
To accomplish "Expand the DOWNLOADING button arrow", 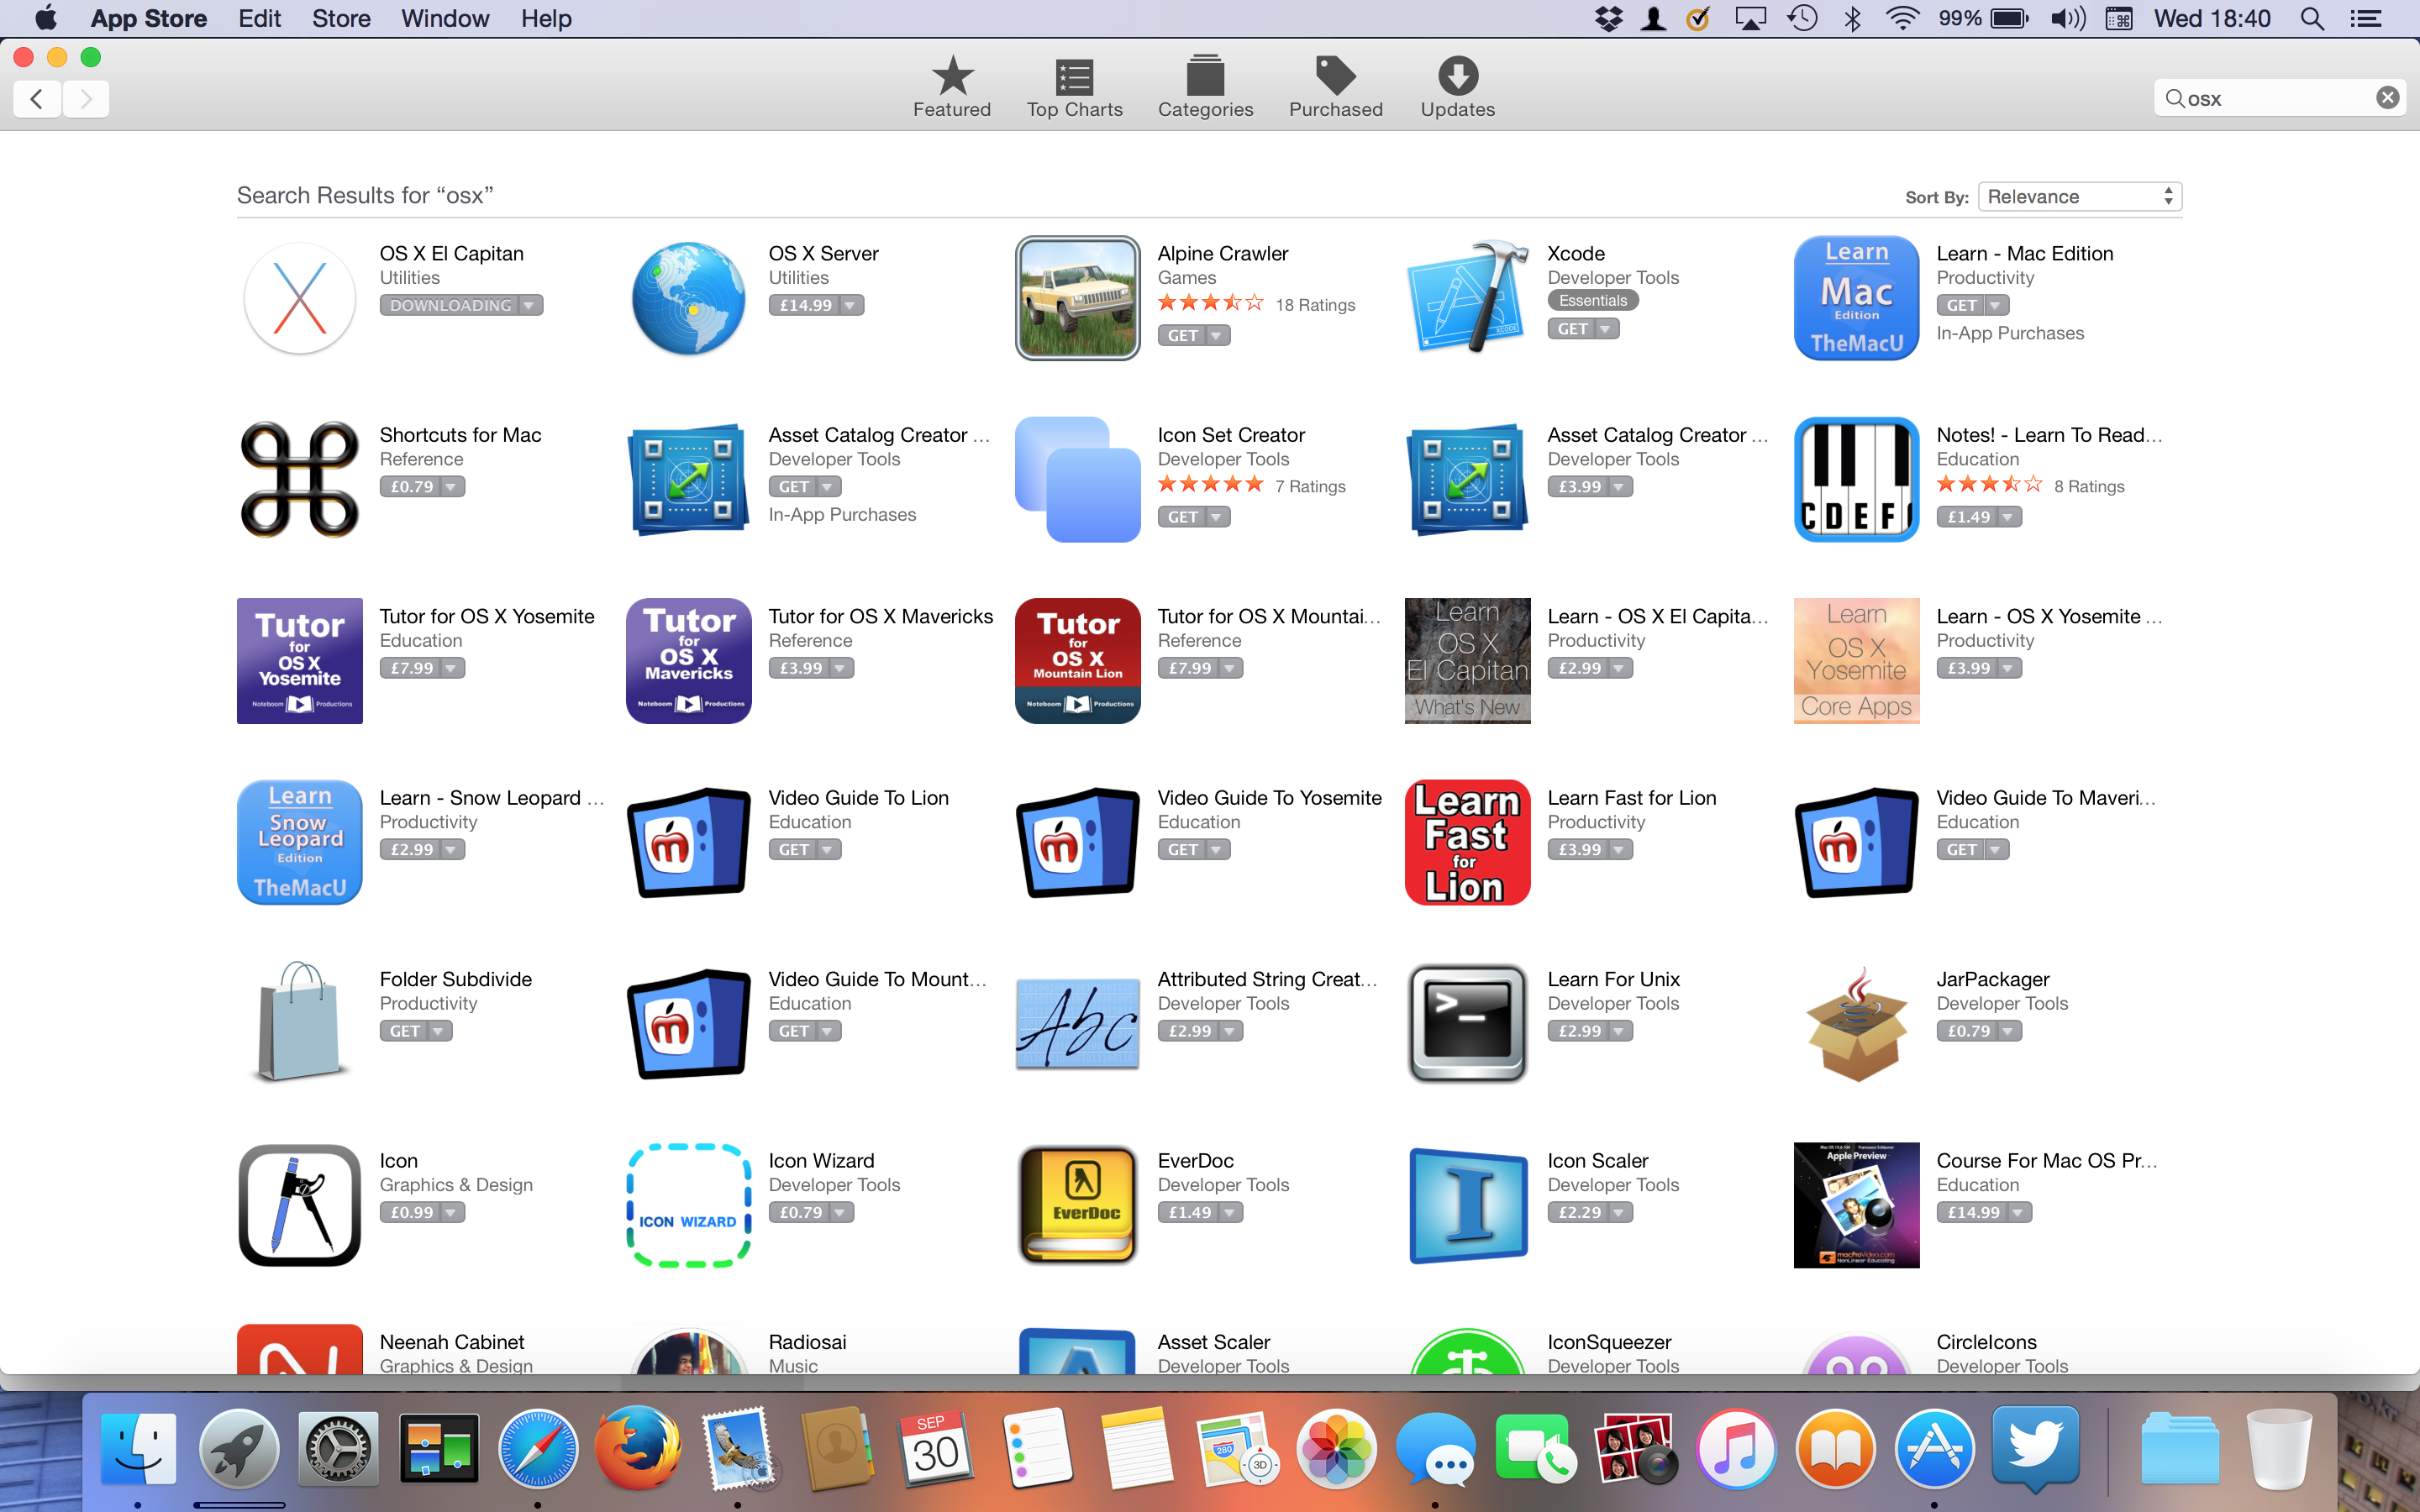I will (530, 305).
